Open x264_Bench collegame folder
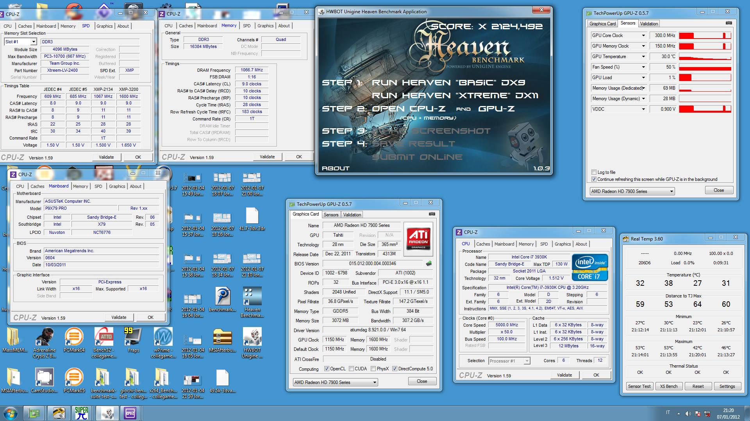Image resolution: width=750 pixels, height=421 pixels. 163,383
